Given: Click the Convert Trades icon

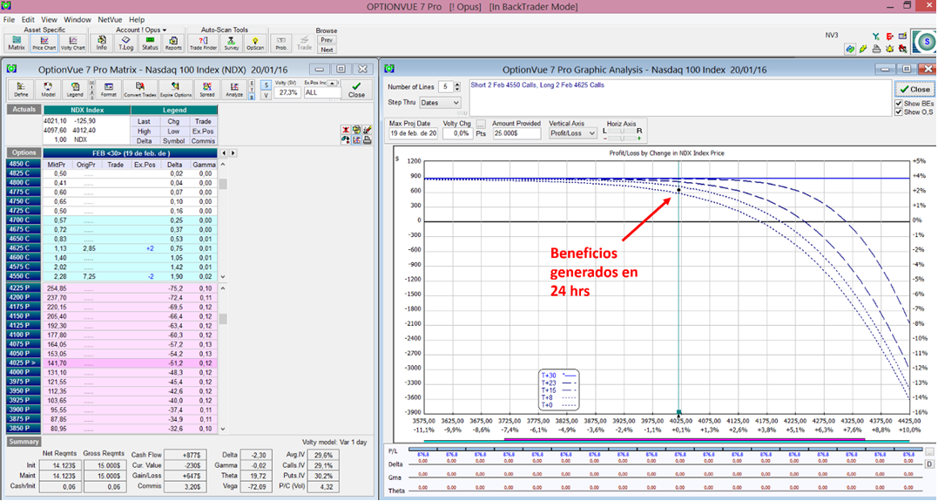Looking at the screenshot, I should click(138, 89).
